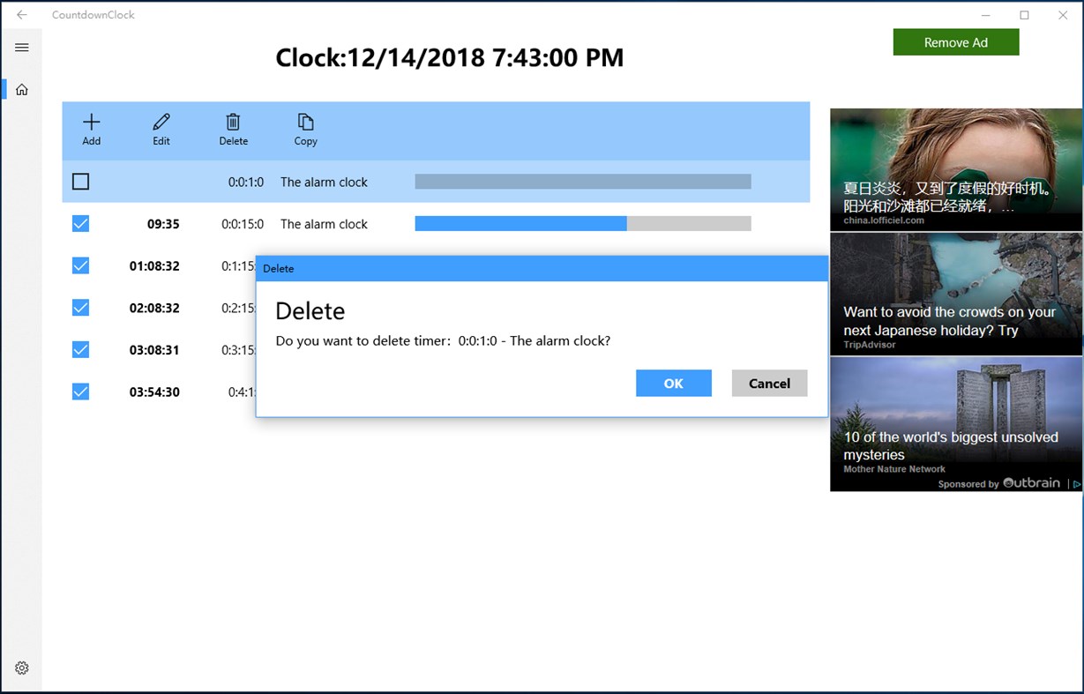This screenshot has width=1084, height=694.
Task: Cancel the delete dialog
Action: click(x=768, y=383)
